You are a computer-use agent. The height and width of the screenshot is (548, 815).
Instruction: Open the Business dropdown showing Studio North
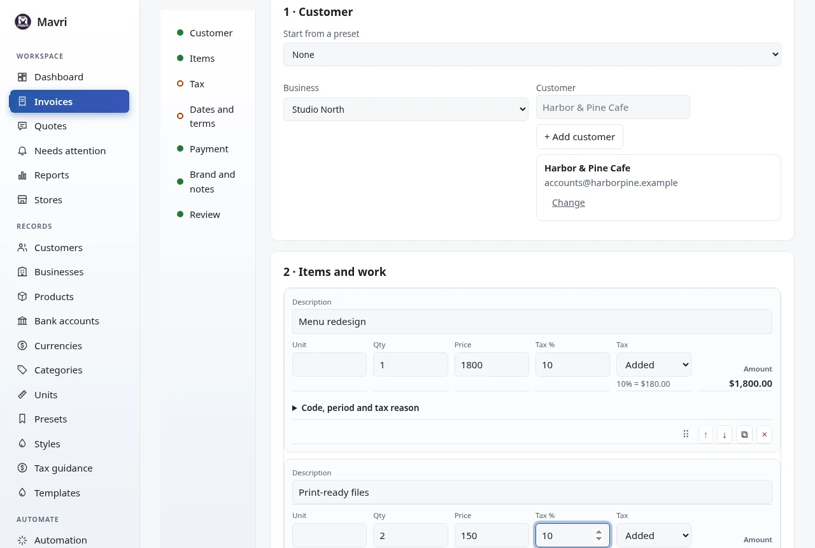[x=406, y=110]
